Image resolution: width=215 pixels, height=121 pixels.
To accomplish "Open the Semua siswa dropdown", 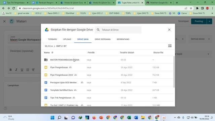I will pos(200,39).
